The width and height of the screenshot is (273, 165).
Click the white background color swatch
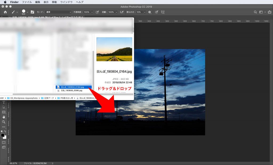click(5, 138)
